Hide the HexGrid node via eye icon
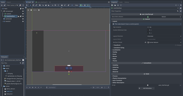This screenshot has height=96, width=183. (23, 21)
